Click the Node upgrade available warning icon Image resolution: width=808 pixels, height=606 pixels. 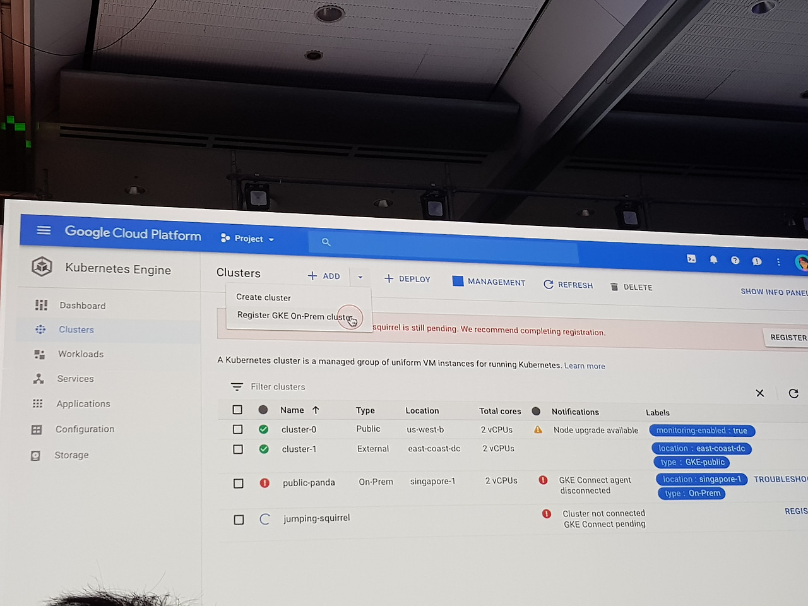pyautogui.click(x=538, y=430)
